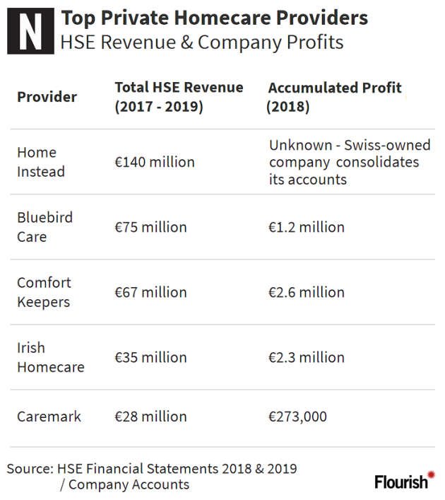Viewport: 445px width, 500px height.
Task: Click the €28 million revenue value
Action: pyautogui.click(x=150, y=417)
